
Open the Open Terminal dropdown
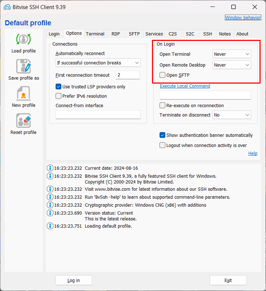232,54
